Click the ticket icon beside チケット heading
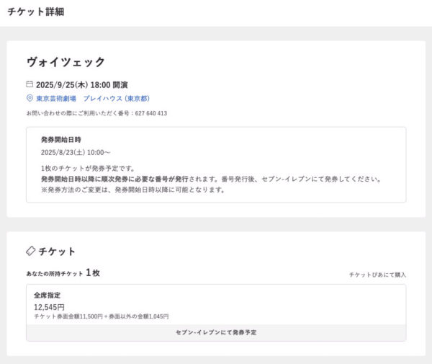 [x=30, y=251]
